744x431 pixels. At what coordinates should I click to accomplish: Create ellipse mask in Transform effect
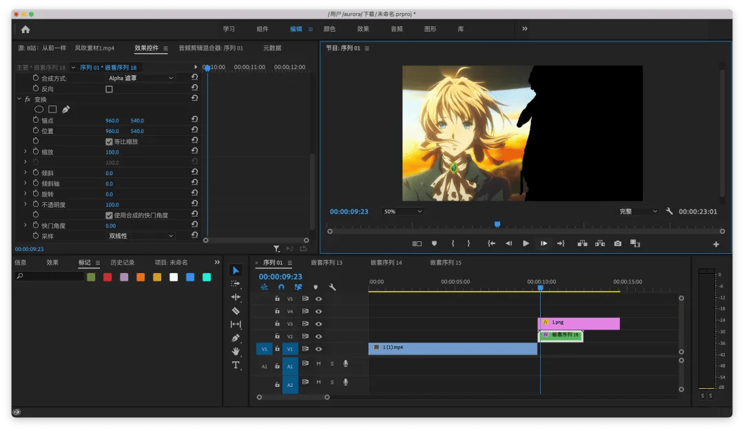coord(39,109)
